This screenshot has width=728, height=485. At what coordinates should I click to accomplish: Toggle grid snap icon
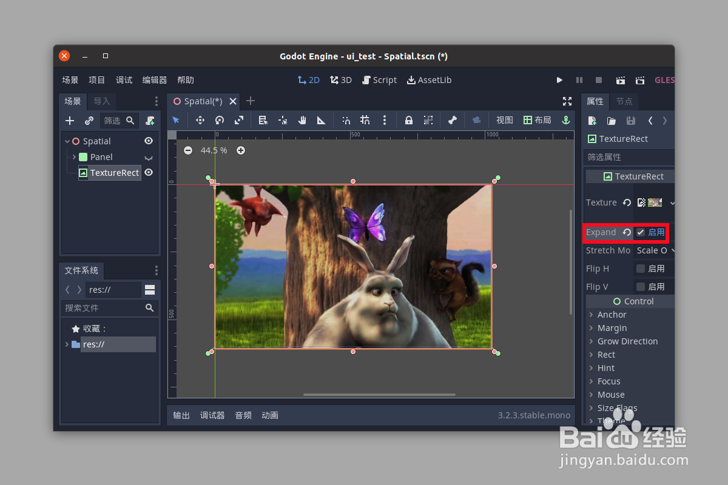click(x=365, y=120)
